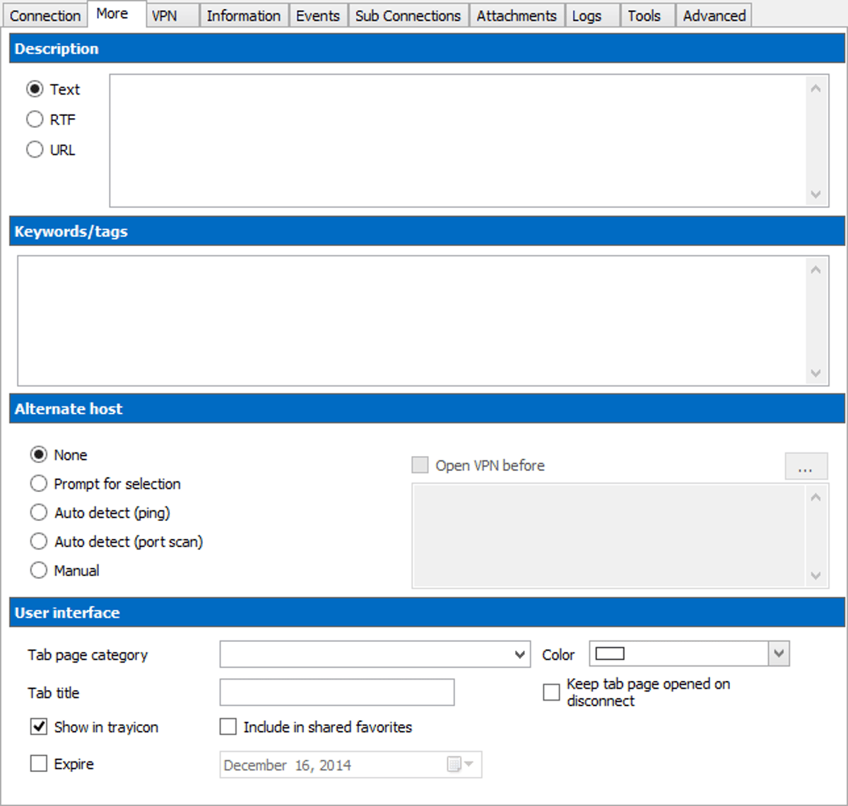The image size is (848, 806).
Task: Select the RTF description format
Action: click(x=35, y=119)
